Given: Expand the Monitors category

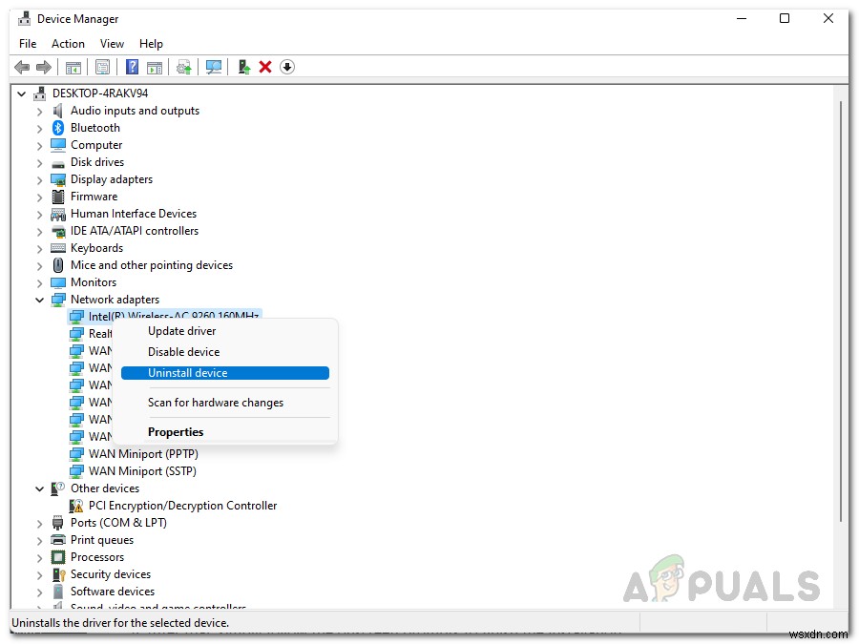Looking at the screenshot, I should tap(39, 283).
